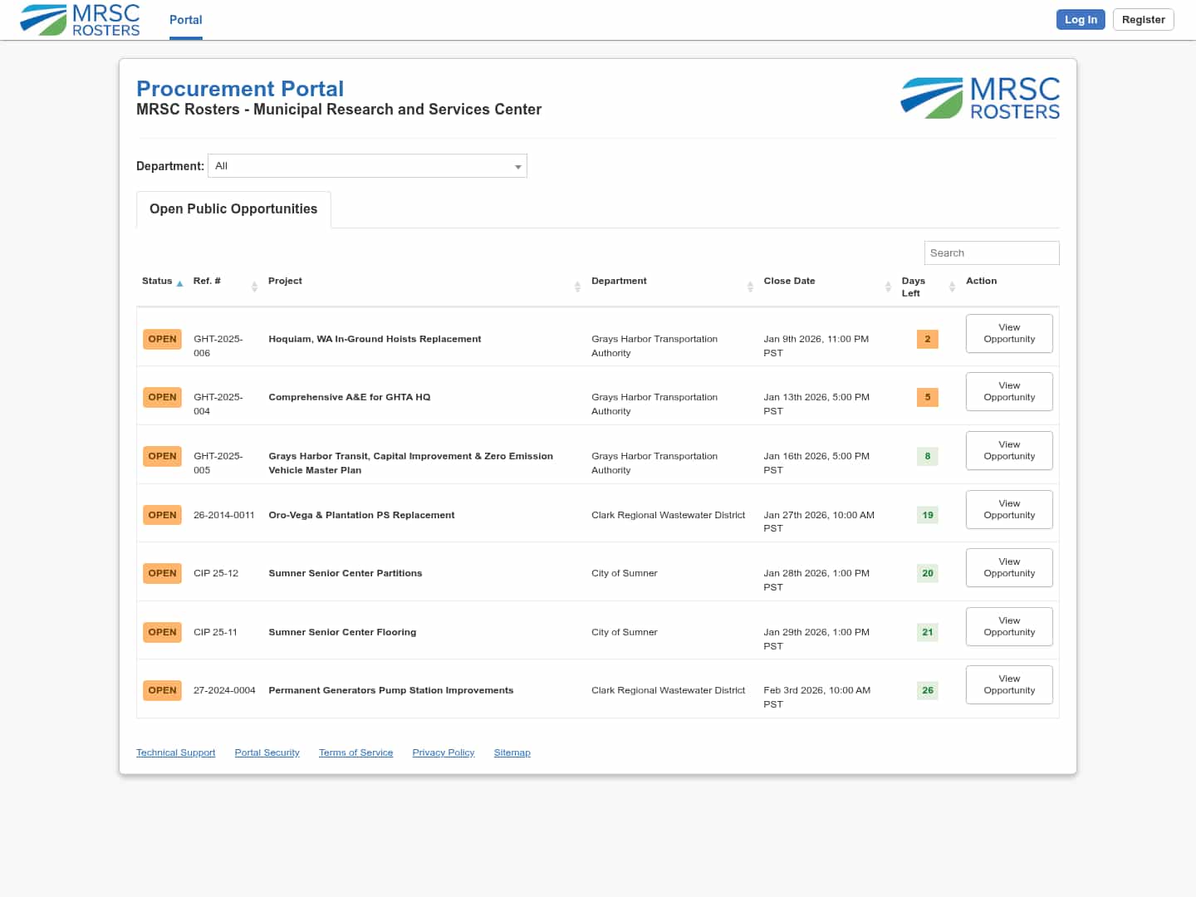1196x897 pixels.
Task: Open the Technical Support link
Action: [x=175, y=752]
